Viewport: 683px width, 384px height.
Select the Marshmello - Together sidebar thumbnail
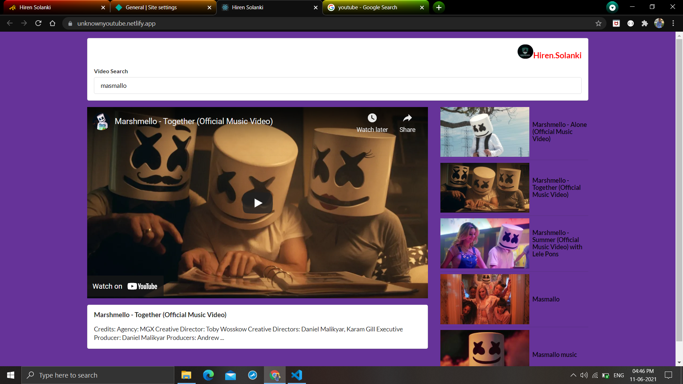tap(485, 188)
